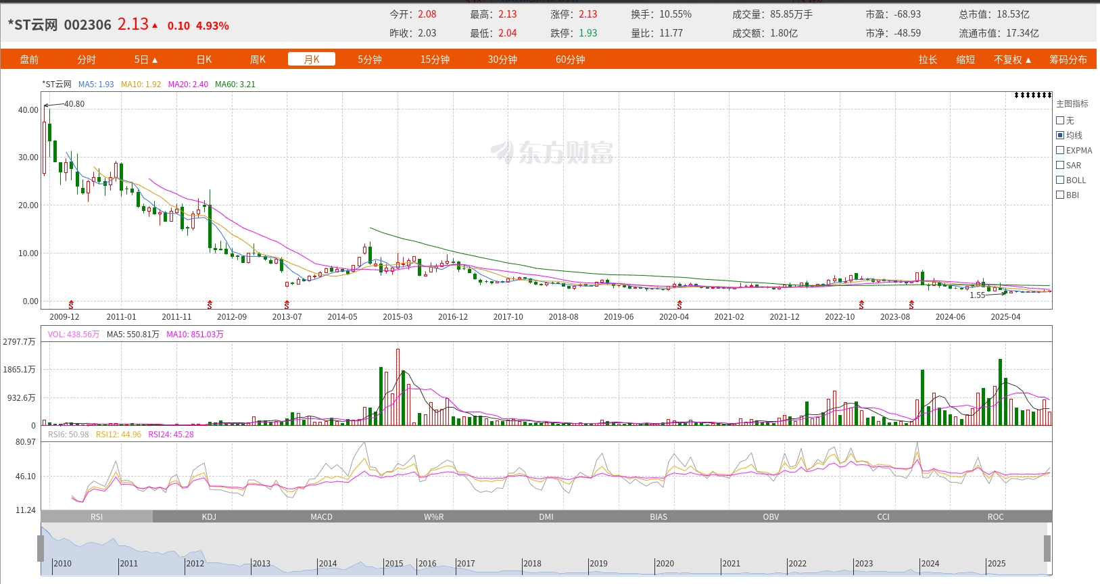Image resolution: width=1100 pixels, height=584 pixels.
Task: Click the MA20: 2.40 legend text
Action: tap(188, 84)
